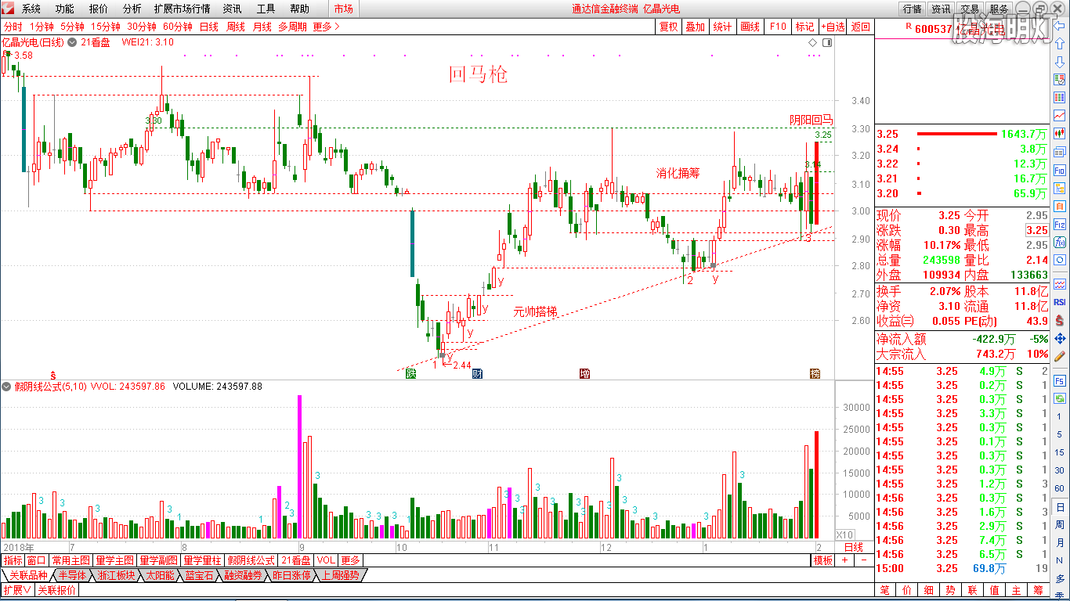Viewport: 1070px width, 601px height.
Task: Select the 日 period in right sidebar
Action: tap(1060, 508)
